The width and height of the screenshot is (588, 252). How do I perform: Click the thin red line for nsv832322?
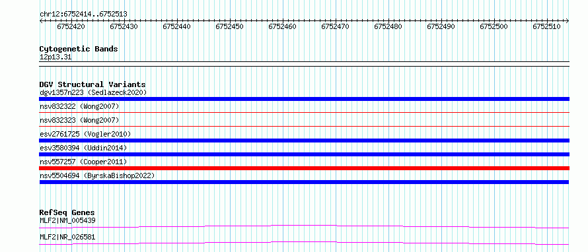pos(304,112)
